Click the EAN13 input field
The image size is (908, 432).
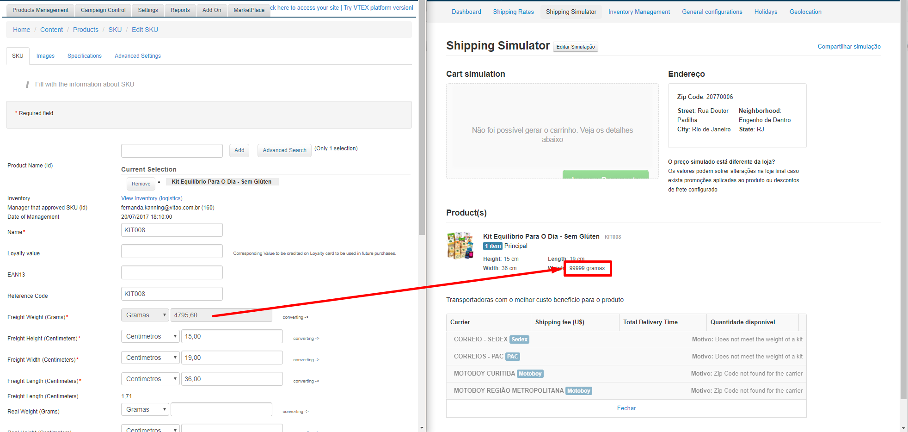pyautogui.click(x=172, y=272)
